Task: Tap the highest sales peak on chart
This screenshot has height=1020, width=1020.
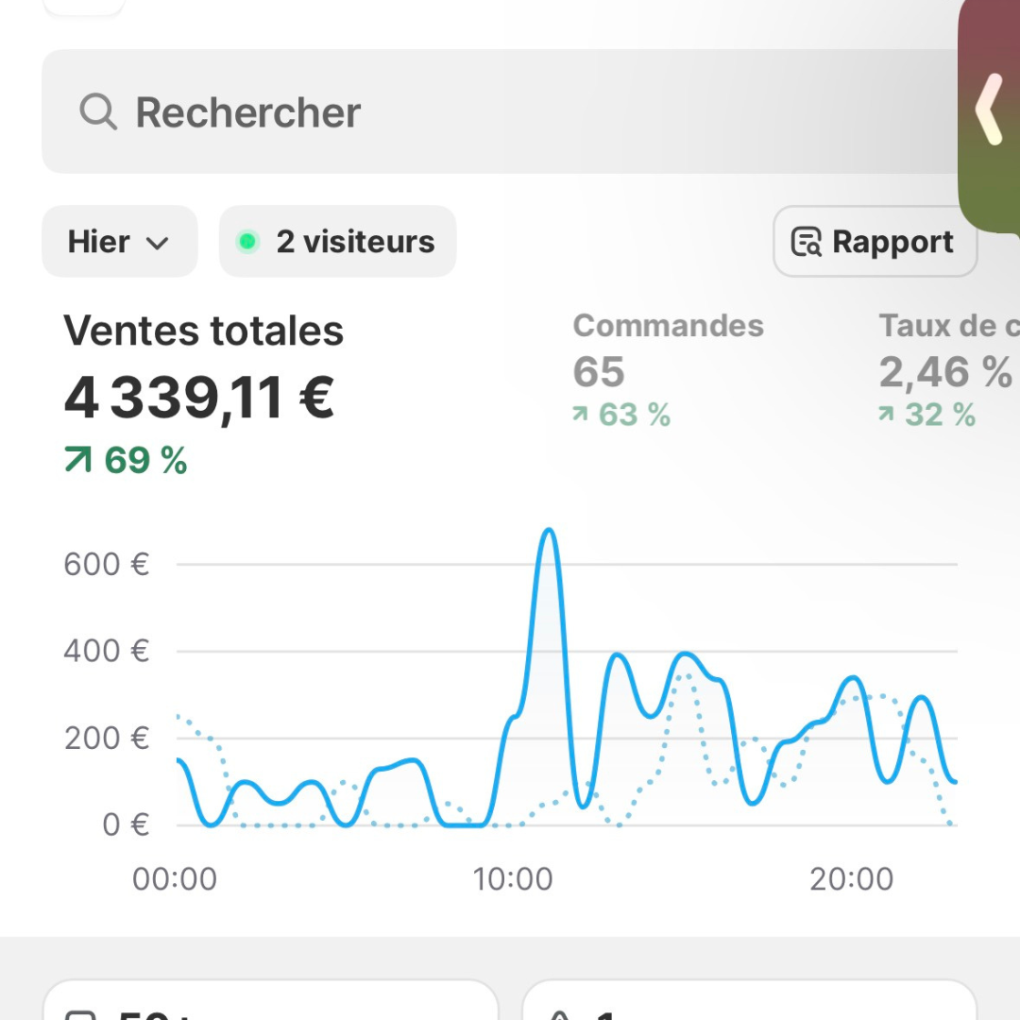Action: coord(548,532)
